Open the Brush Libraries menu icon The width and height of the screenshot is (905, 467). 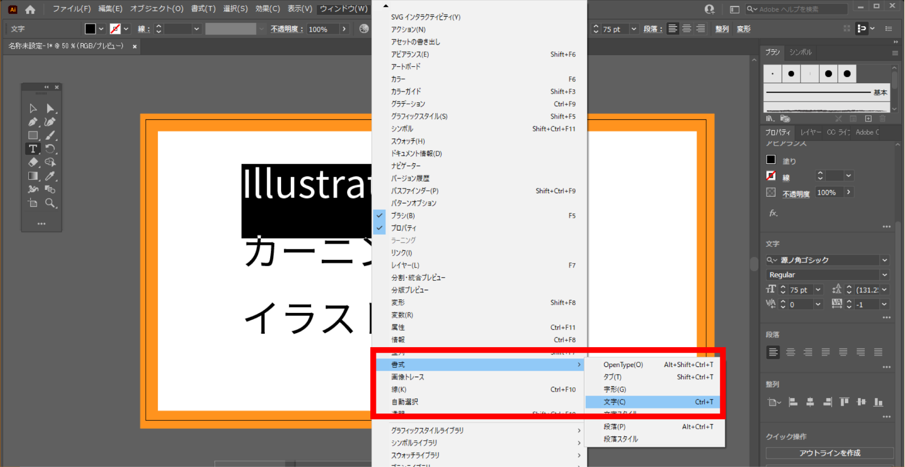point(770,118)
